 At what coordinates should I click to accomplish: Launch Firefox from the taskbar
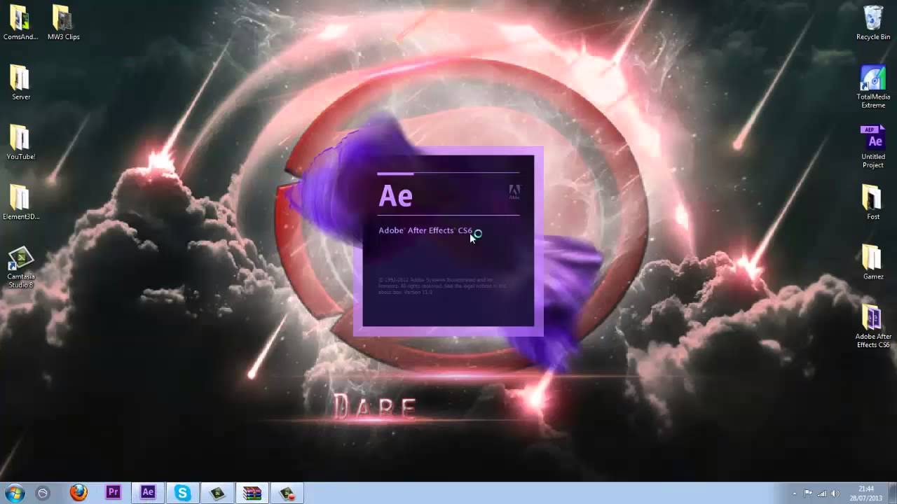[x=78, y=493]
